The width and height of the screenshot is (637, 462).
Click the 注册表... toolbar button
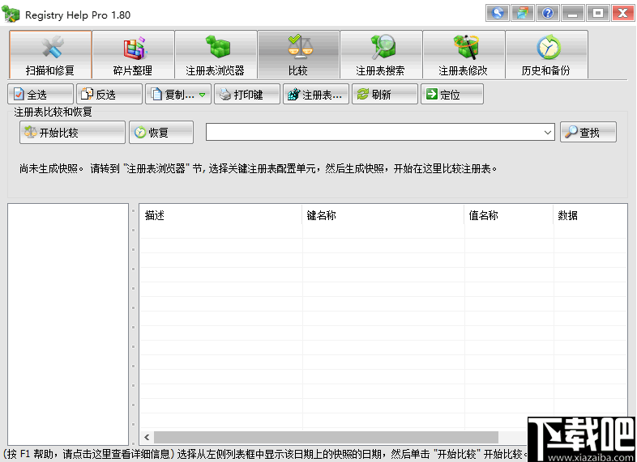315,94
